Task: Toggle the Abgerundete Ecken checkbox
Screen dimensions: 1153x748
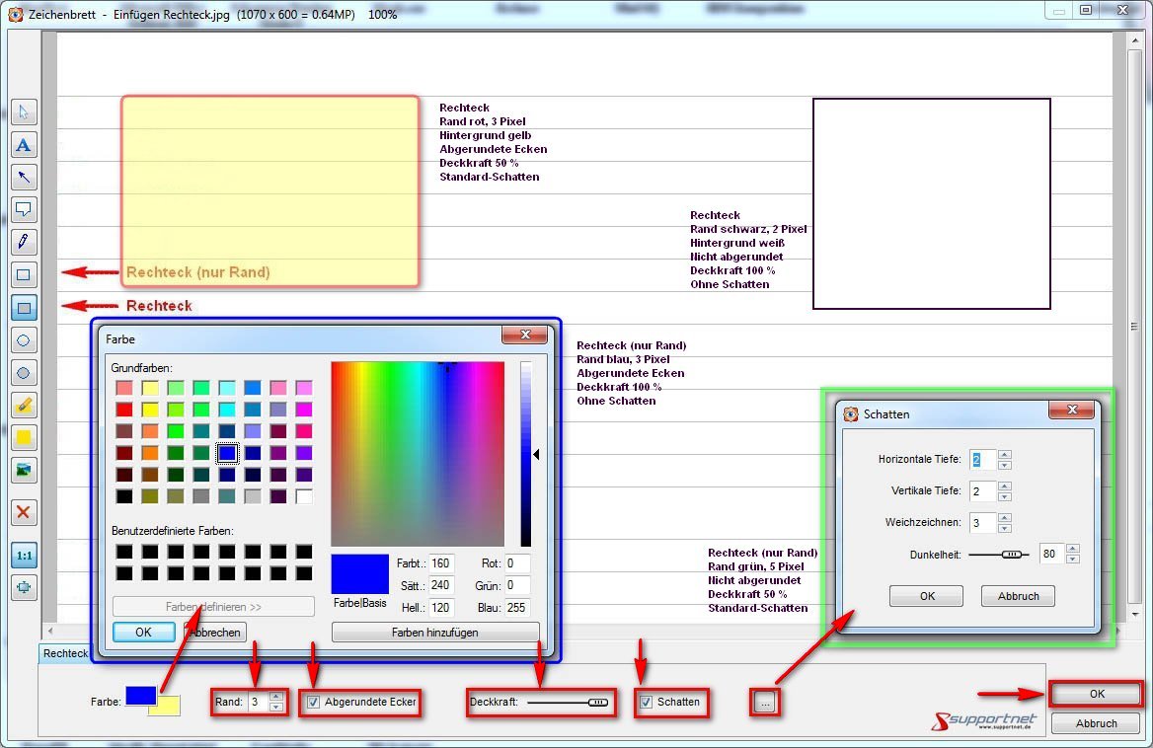Action: [314, 703]
